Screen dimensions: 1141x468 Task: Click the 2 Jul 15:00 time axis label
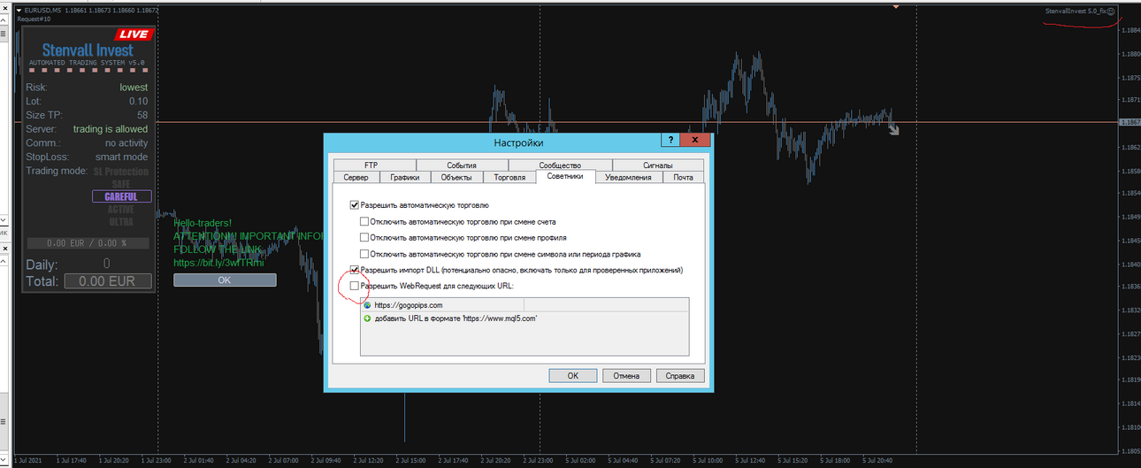tap(410, 460)
